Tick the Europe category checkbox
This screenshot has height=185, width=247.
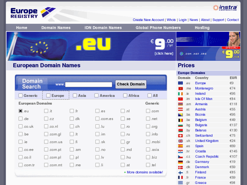coord(48,96)
